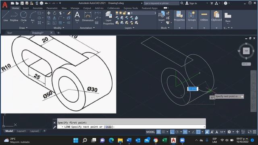Expand the Block panel
258x145 pixels.
pyautogui.click(x=165, y=28)
